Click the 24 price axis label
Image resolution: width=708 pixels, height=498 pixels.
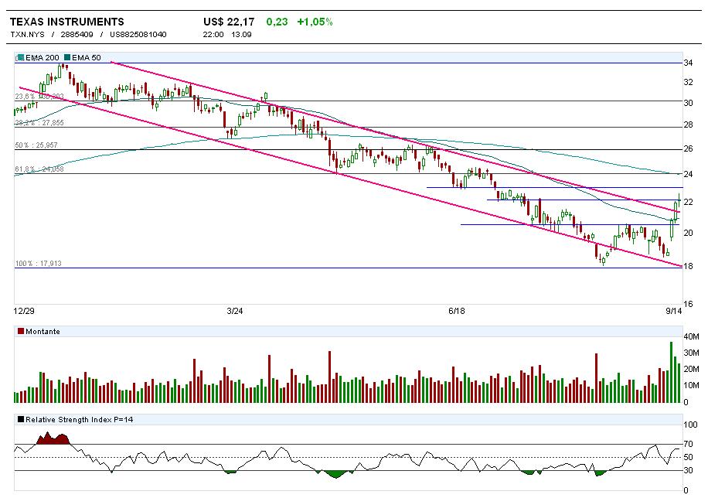(x=688, y=174)
